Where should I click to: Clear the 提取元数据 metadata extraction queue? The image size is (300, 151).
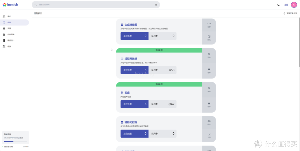pyautogui.click(x=209, y=55)
